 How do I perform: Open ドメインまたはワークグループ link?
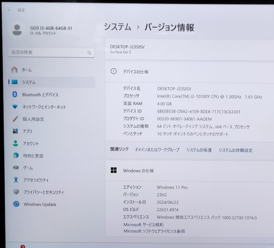click(x=157, y=150)
